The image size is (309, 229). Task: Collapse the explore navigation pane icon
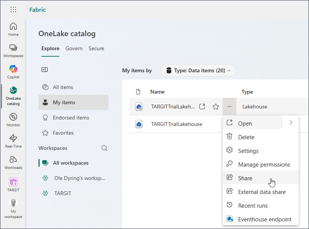45,70
